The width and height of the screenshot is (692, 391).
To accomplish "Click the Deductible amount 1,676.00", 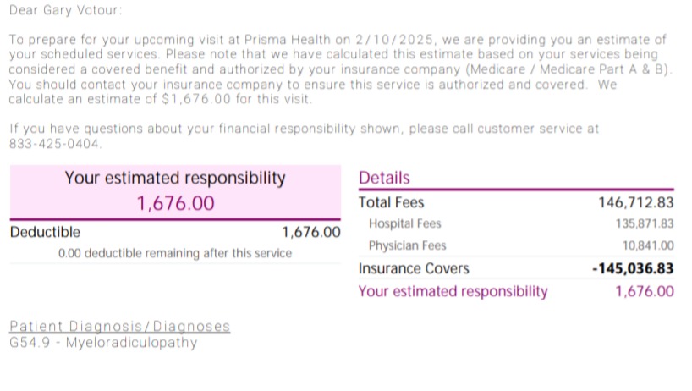I will click(x=311, y=232).
